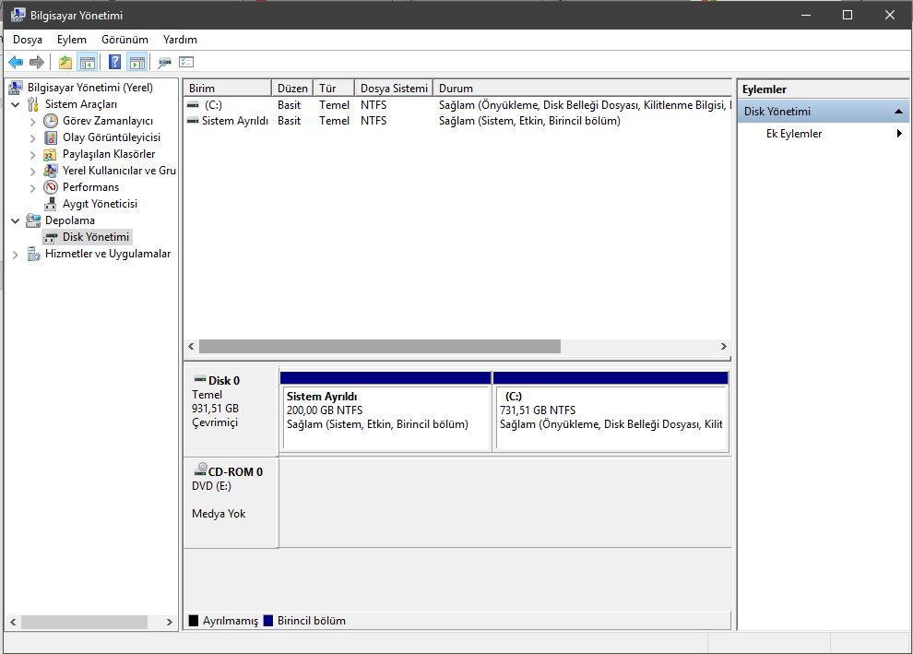The image size is (913, 654).
Task: Click the Forward arrow toolbar icon
Action: (37, 62)
